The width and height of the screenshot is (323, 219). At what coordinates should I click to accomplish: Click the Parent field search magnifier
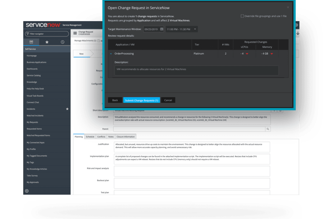click(268, 129)
